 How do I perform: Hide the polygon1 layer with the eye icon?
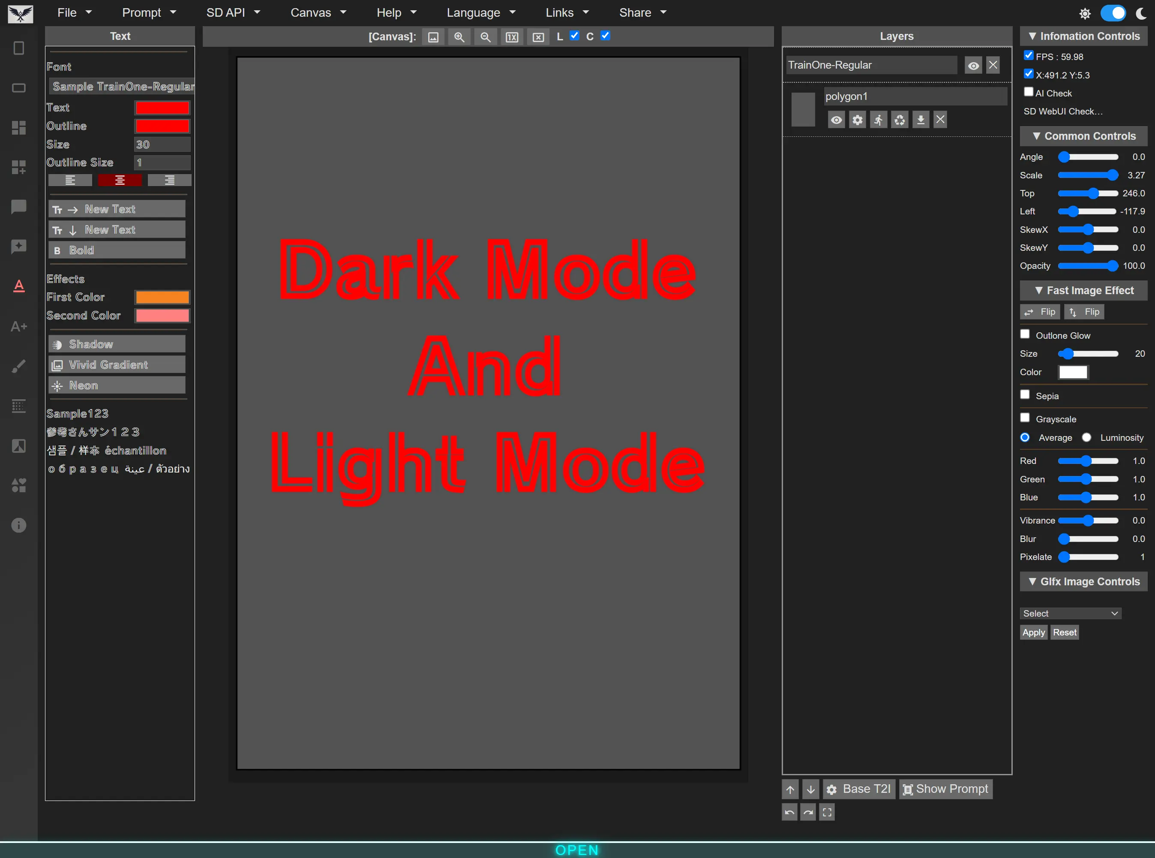click(x=836, y=120)
